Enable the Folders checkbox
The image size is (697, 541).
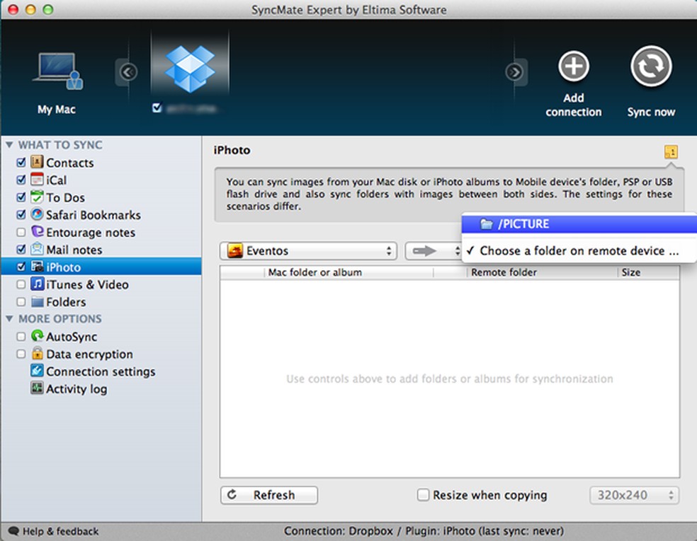point(21,302)
